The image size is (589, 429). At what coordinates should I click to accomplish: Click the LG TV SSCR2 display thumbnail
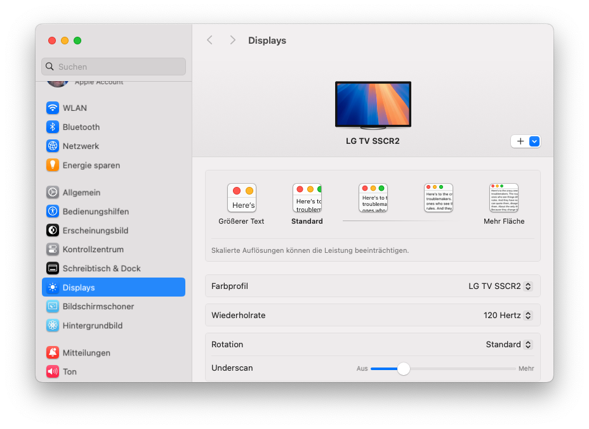[373, 105]
